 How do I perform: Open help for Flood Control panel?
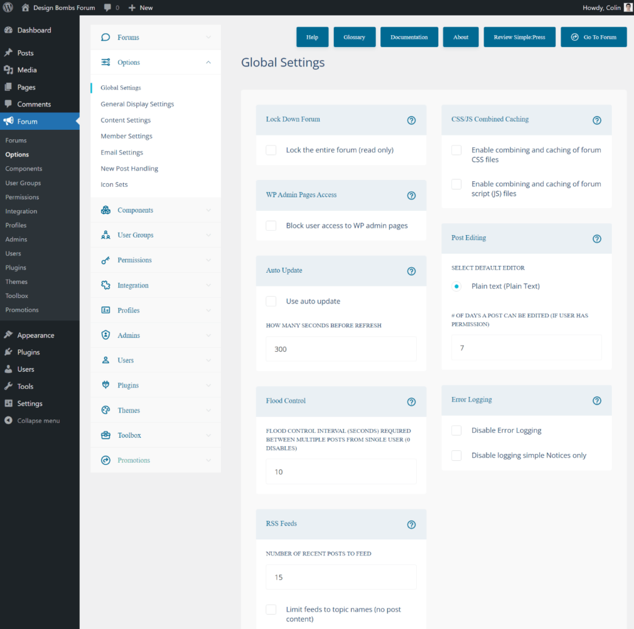click(x=411, y=402)
